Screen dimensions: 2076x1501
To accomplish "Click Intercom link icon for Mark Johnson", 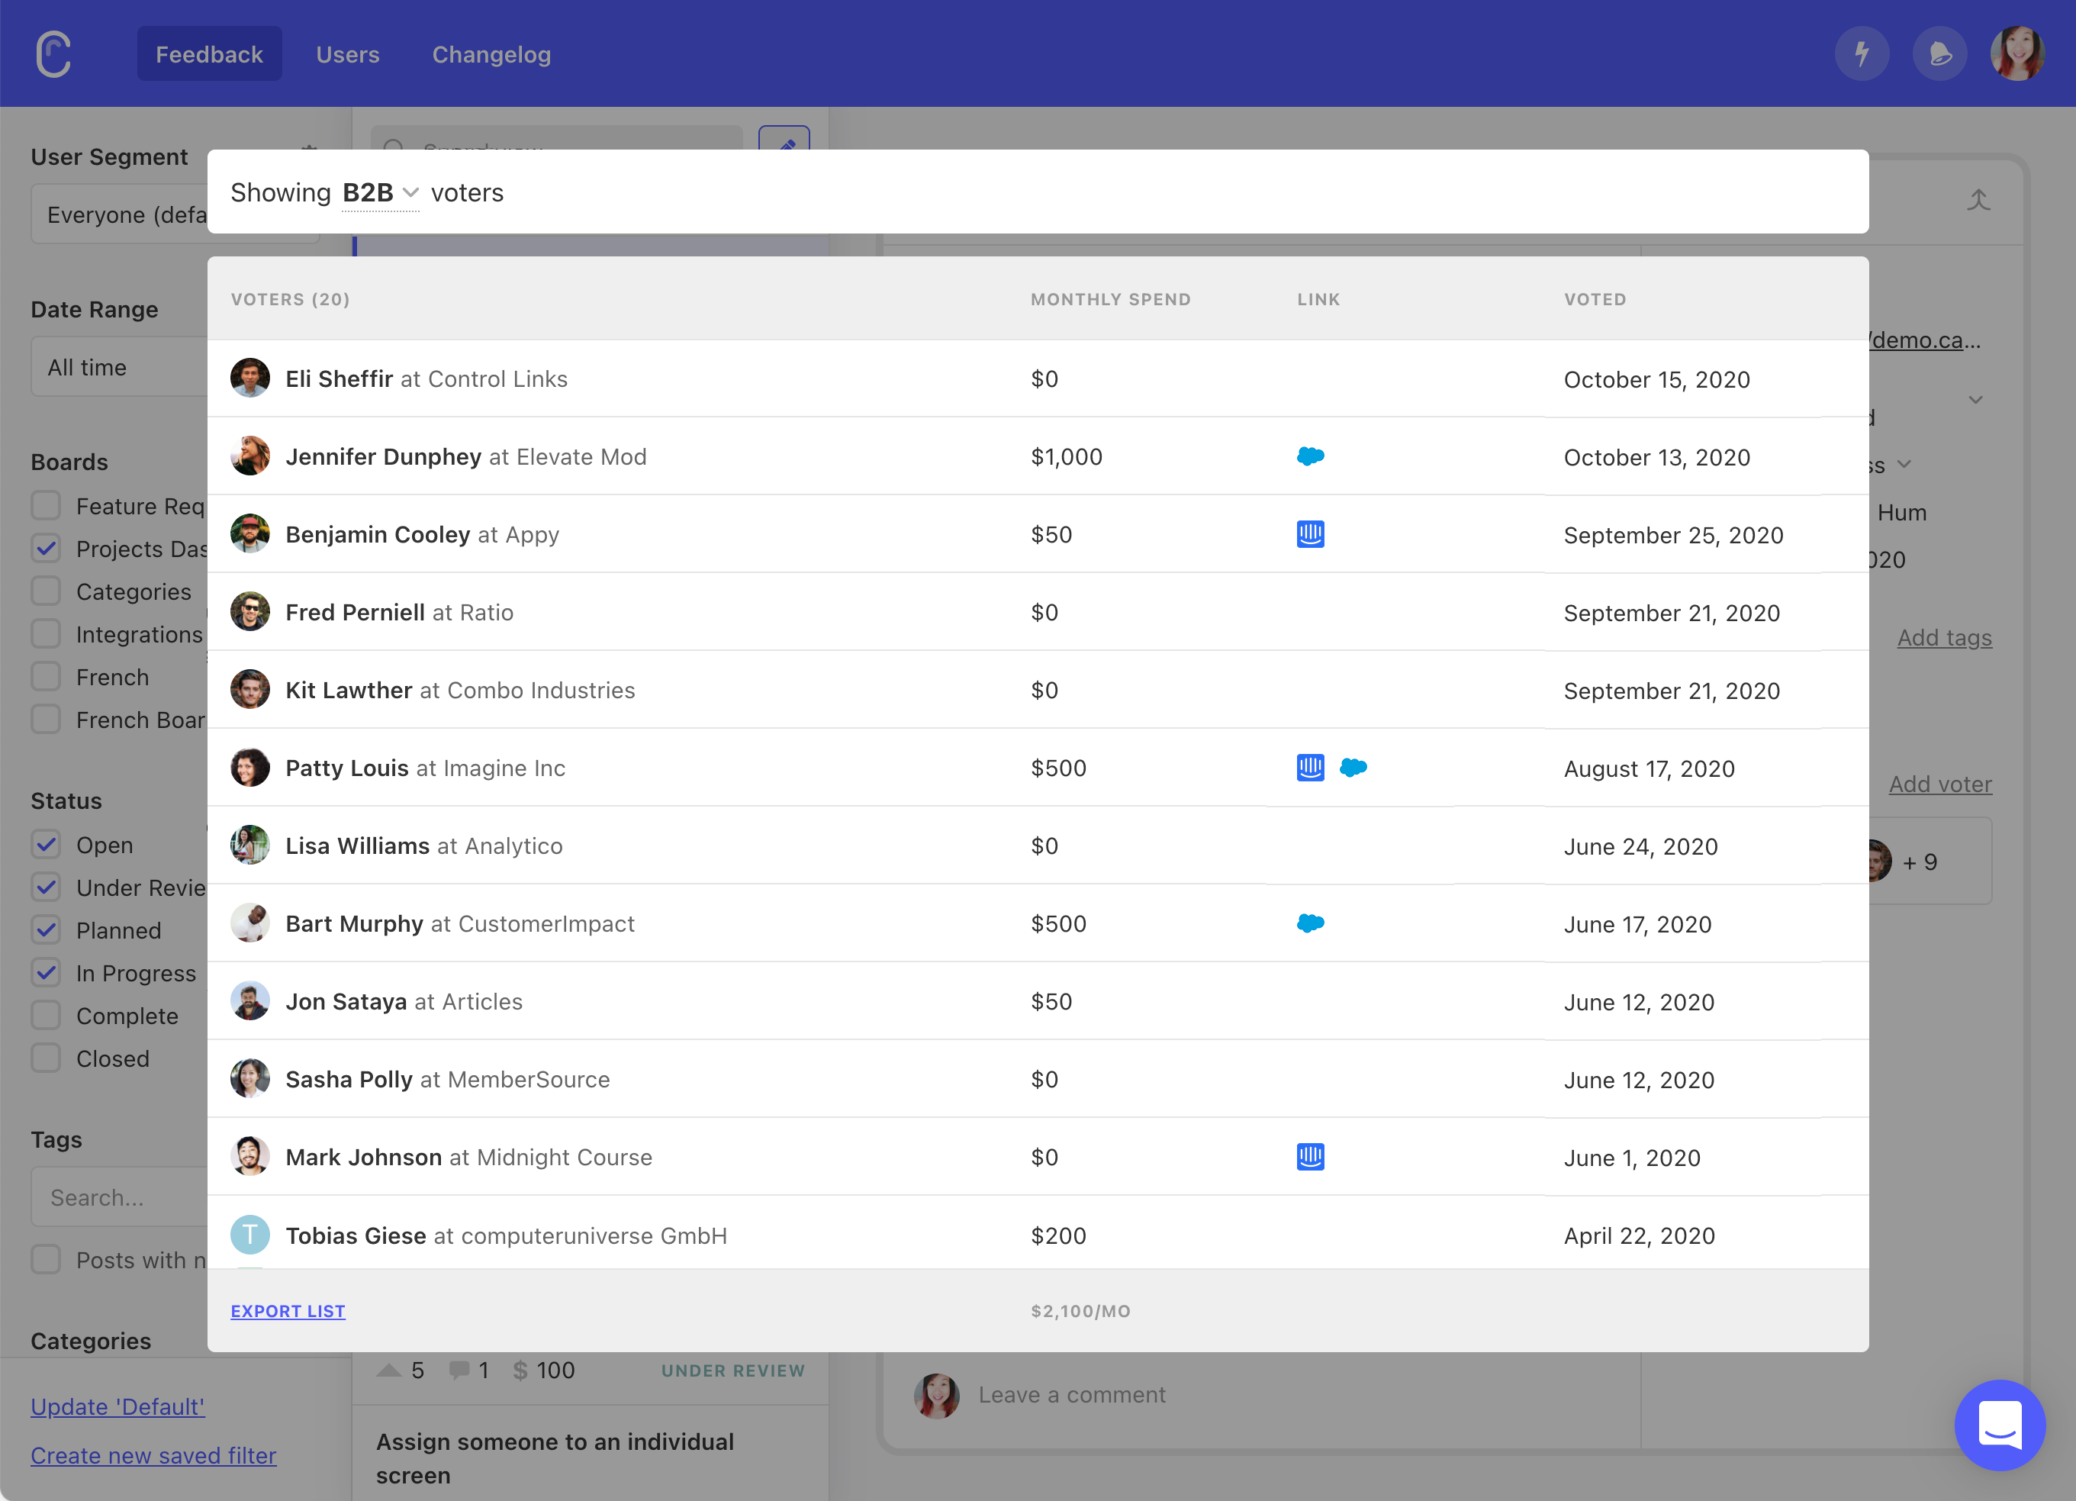I will pyautogui.click(x=1311, y=1156).
